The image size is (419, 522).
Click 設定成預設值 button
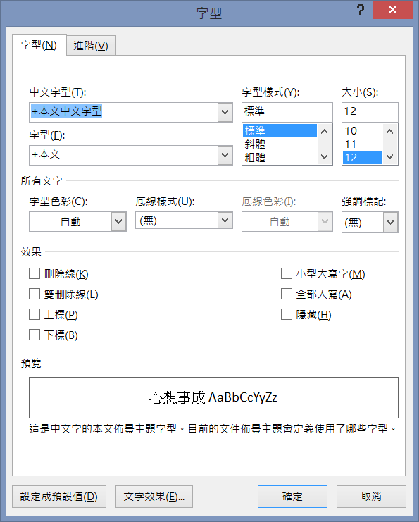pos(59,497)
